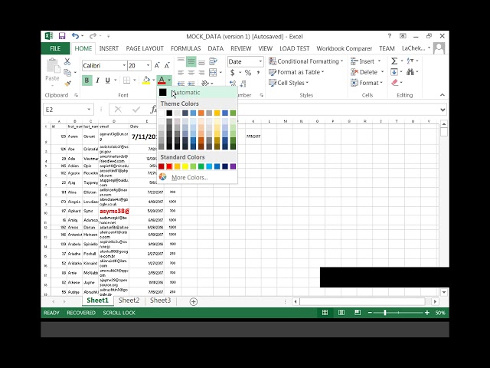Open Find & Select binoculars

410,72
